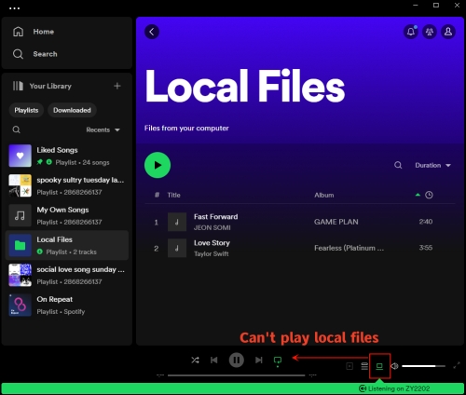
Task: Select the Fast Forward track
Action: click(300, 222)
